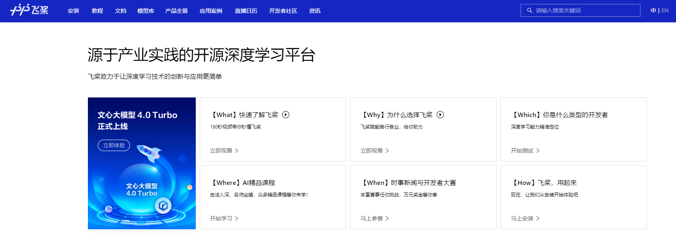Open the 【Why】为什么选择飞桨 card title
Viewport: 676px width, 250px height.
397,115
